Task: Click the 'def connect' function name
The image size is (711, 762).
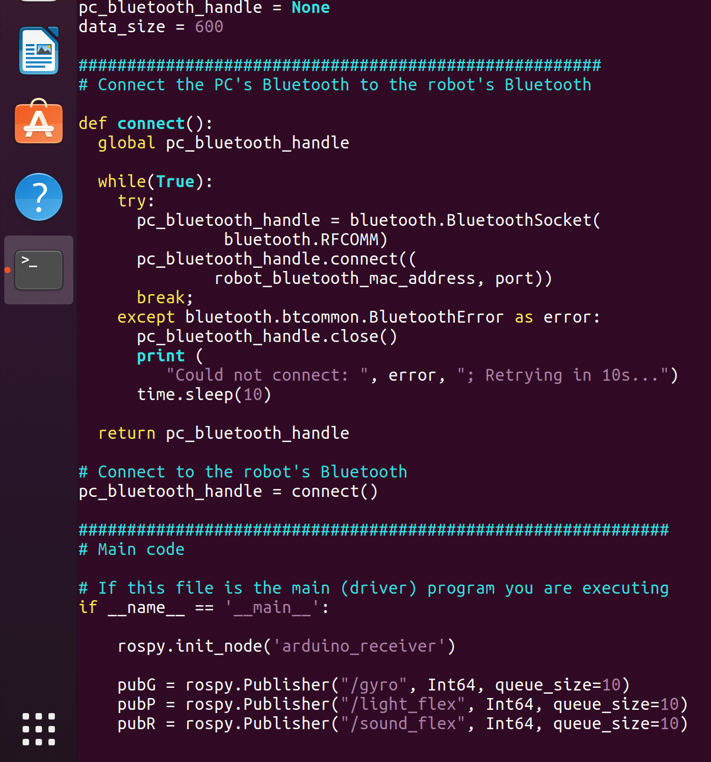Action: click(151, 124)
